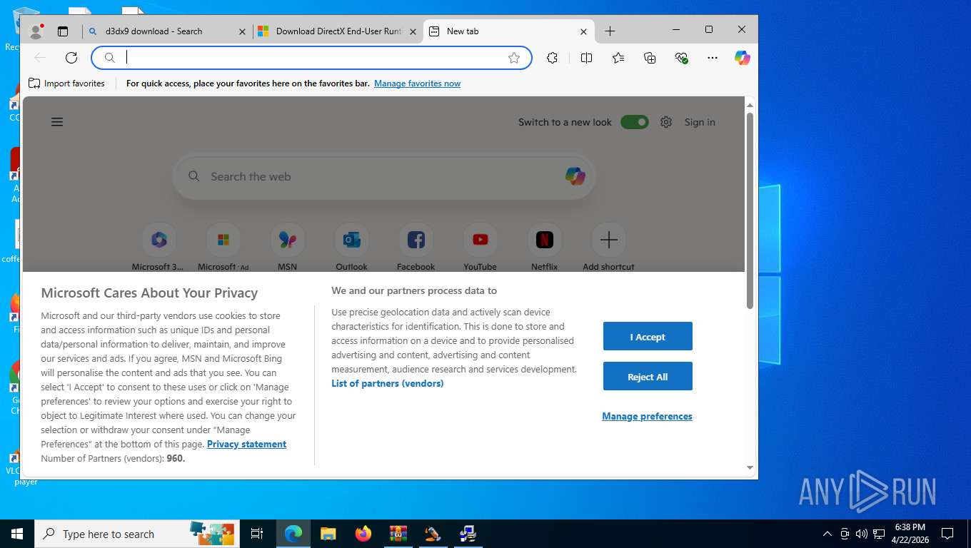Open the Privacy statement link
The height and width of the screenshot is (548, 971).
click(246, 444)
